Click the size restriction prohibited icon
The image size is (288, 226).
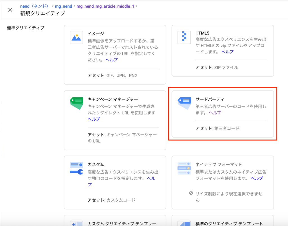tap(191, 193)
